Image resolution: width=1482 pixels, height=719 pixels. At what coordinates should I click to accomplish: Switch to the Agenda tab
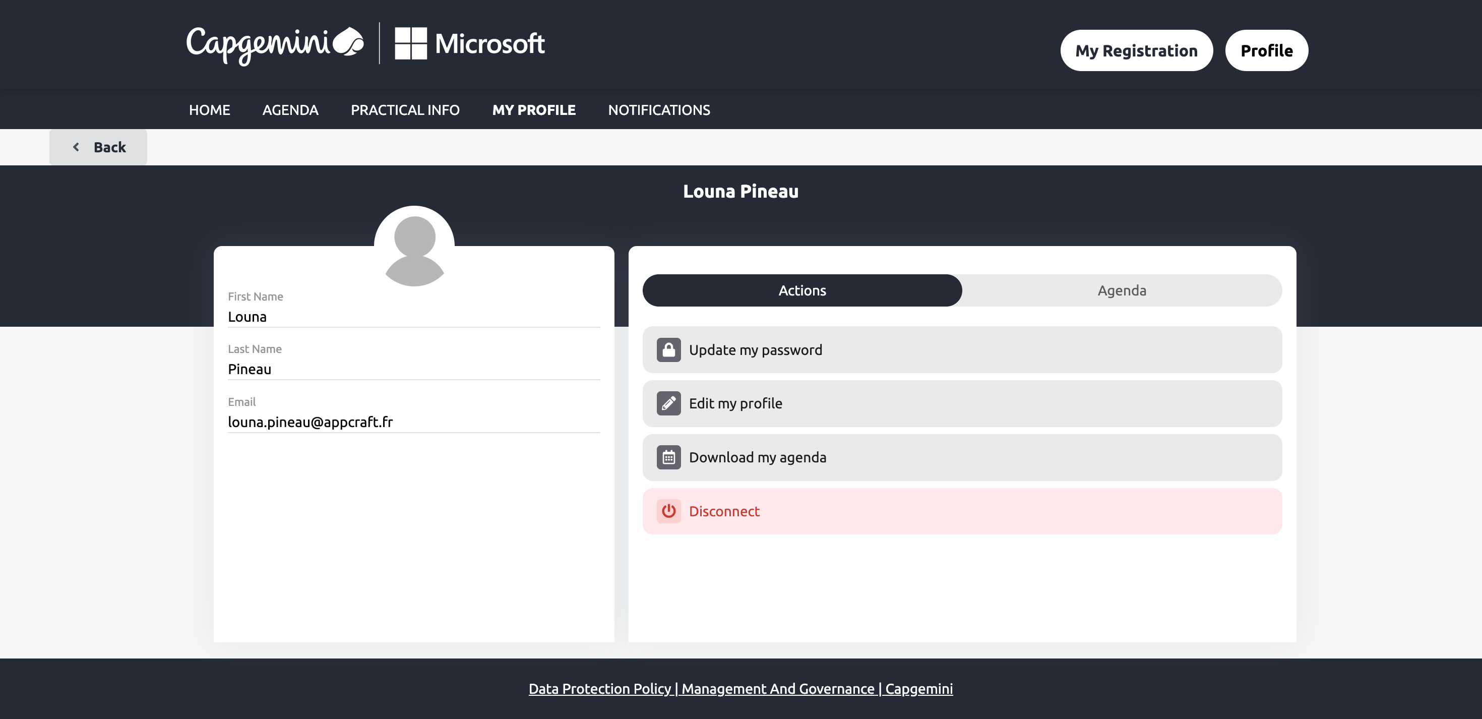coord(1121,291)
